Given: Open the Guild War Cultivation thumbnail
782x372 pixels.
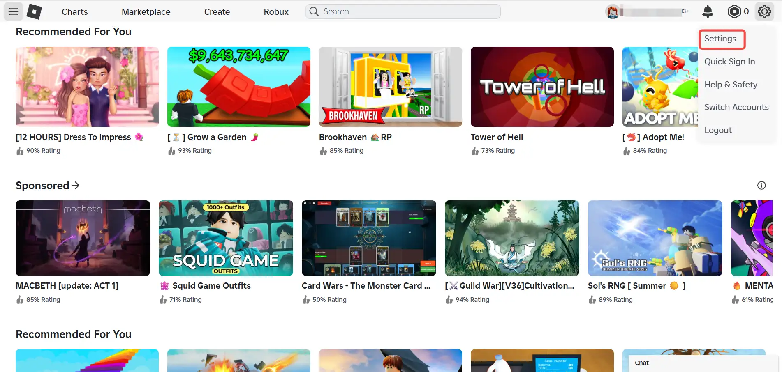Looking at the screenshot, I should pos(512,238).
